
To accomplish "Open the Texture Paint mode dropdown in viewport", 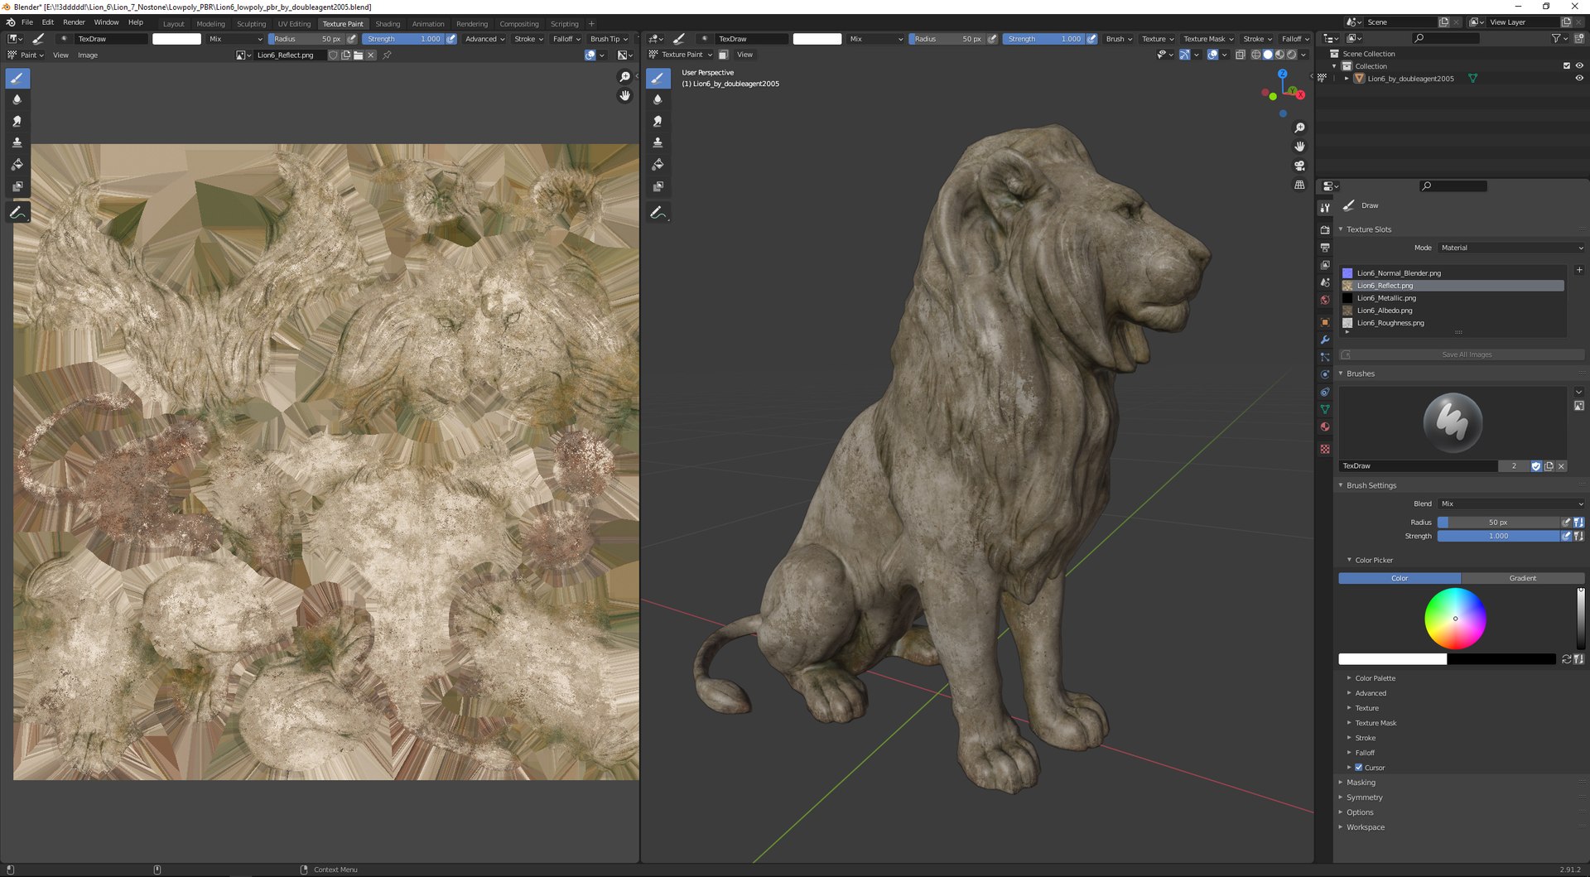I will [x=681, y=55].
